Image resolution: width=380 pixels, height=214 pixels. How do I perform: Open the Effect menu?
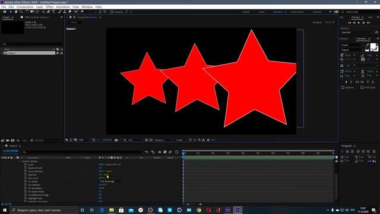pos(49,7)
